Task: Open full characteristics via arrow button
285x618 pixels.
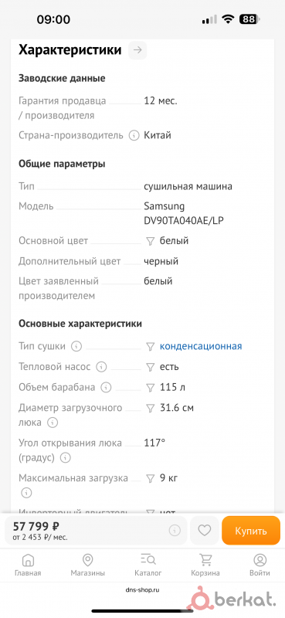Action: point(137,50)
